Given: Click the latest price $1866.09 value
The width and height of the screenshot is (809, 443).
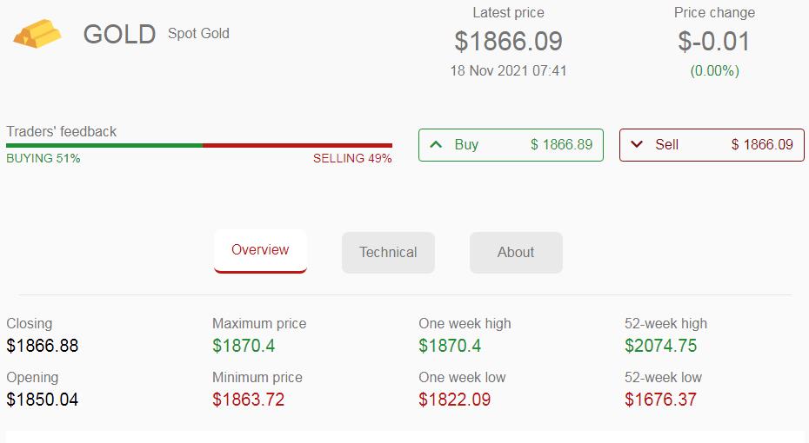Looking at the screenshot, I should pos(509,41).
